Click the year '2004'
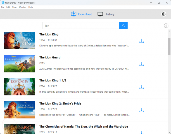171x134 pixels. click(x=42, y=86)
